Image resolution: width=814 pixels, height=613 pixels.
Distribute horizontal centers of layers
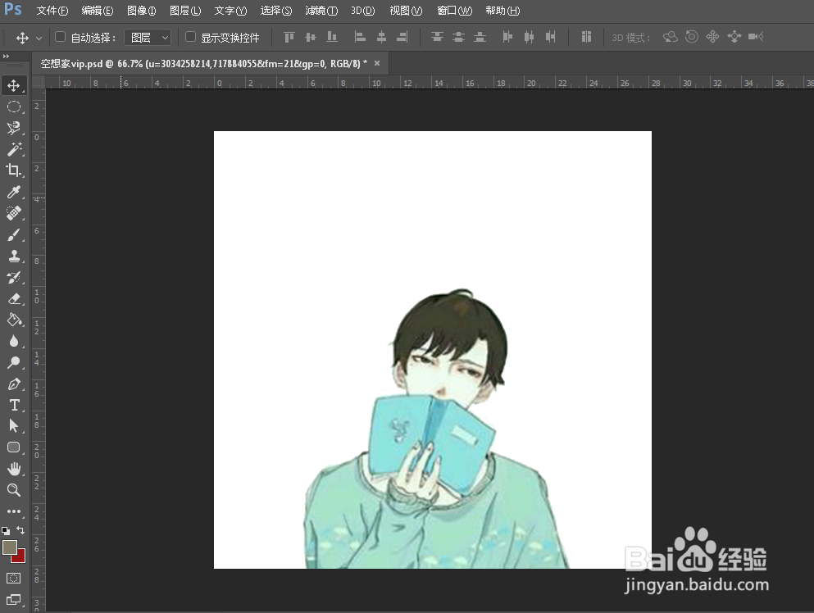pyautogui.click(x=529, y=37)
